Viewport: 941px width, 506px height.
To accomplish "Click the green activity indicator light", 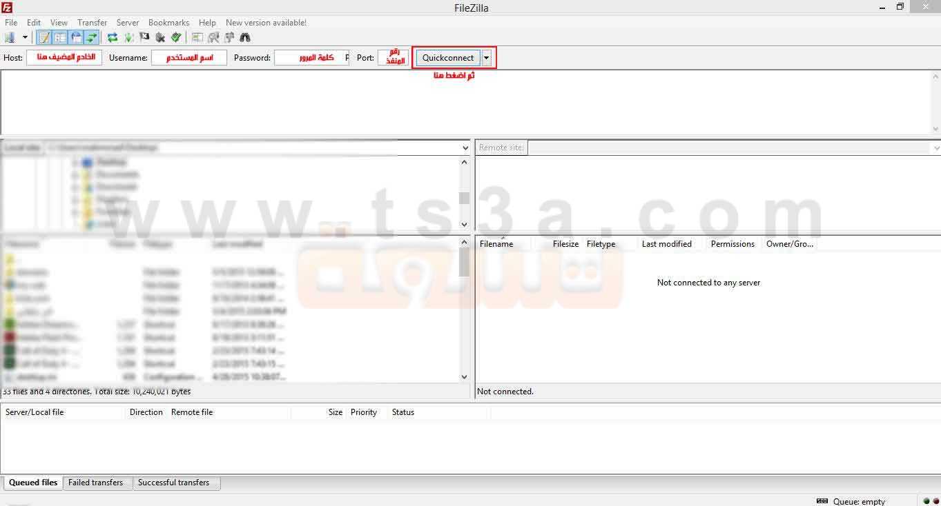I will coord(926,501).
